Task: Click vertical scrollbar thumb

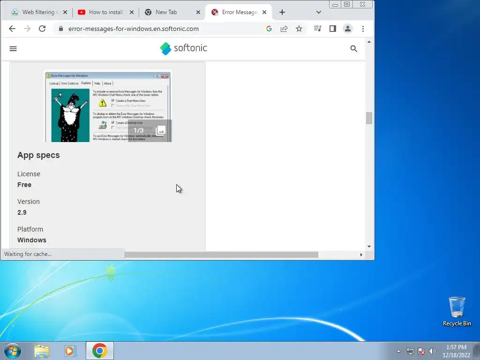Action: (369, 118)
